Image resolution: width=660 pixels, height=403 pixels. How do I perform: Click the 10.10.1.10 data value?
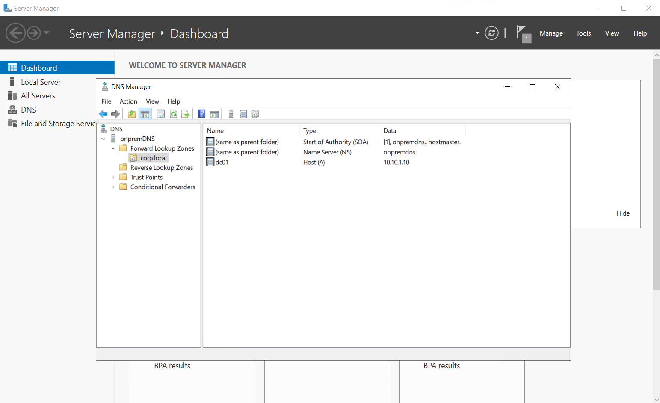[x=397, y=163]
